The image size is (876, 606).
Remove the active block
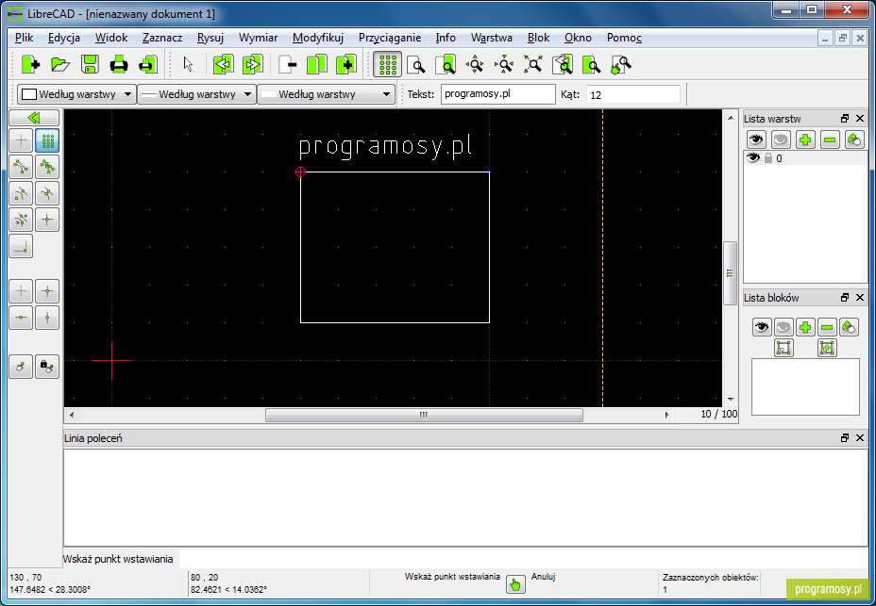(827, 326)
